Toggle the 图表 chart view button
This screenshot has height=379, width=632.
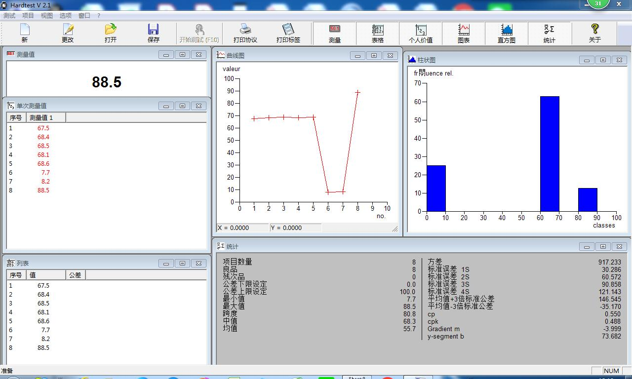click(x=464, y=33)
